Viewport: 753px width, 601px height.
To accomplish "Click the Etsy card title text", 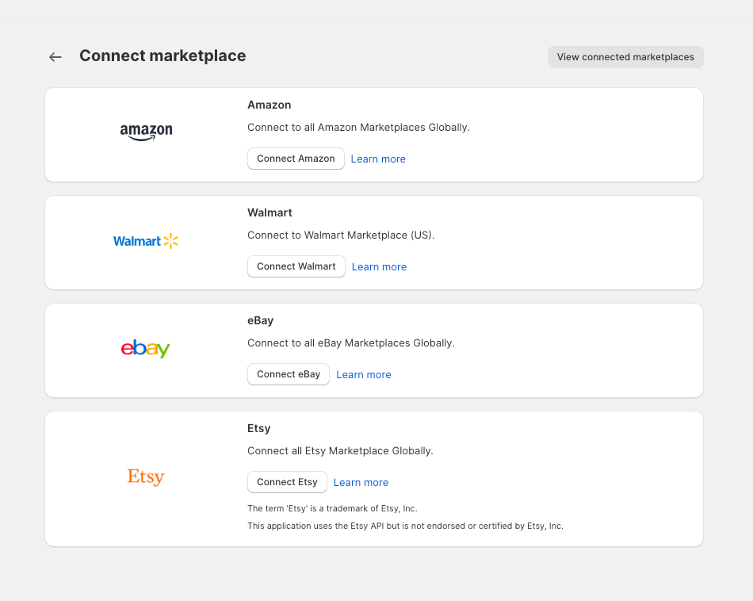I will click(259, 428).
